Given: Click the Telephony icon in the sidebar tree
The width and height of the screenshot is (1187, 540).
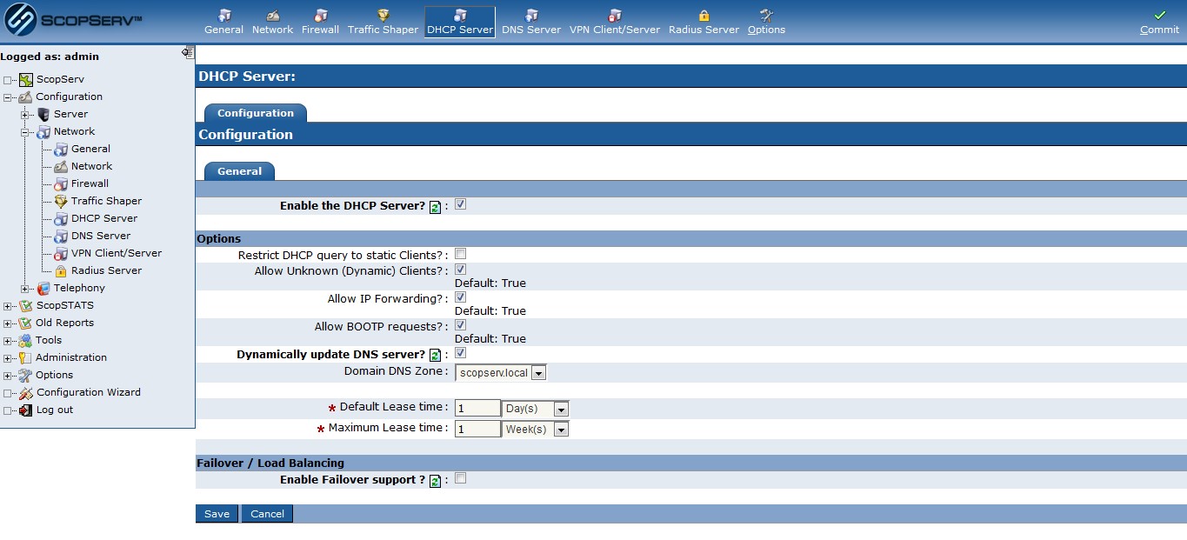Looking at the screenshot, I should coord(43,288).
